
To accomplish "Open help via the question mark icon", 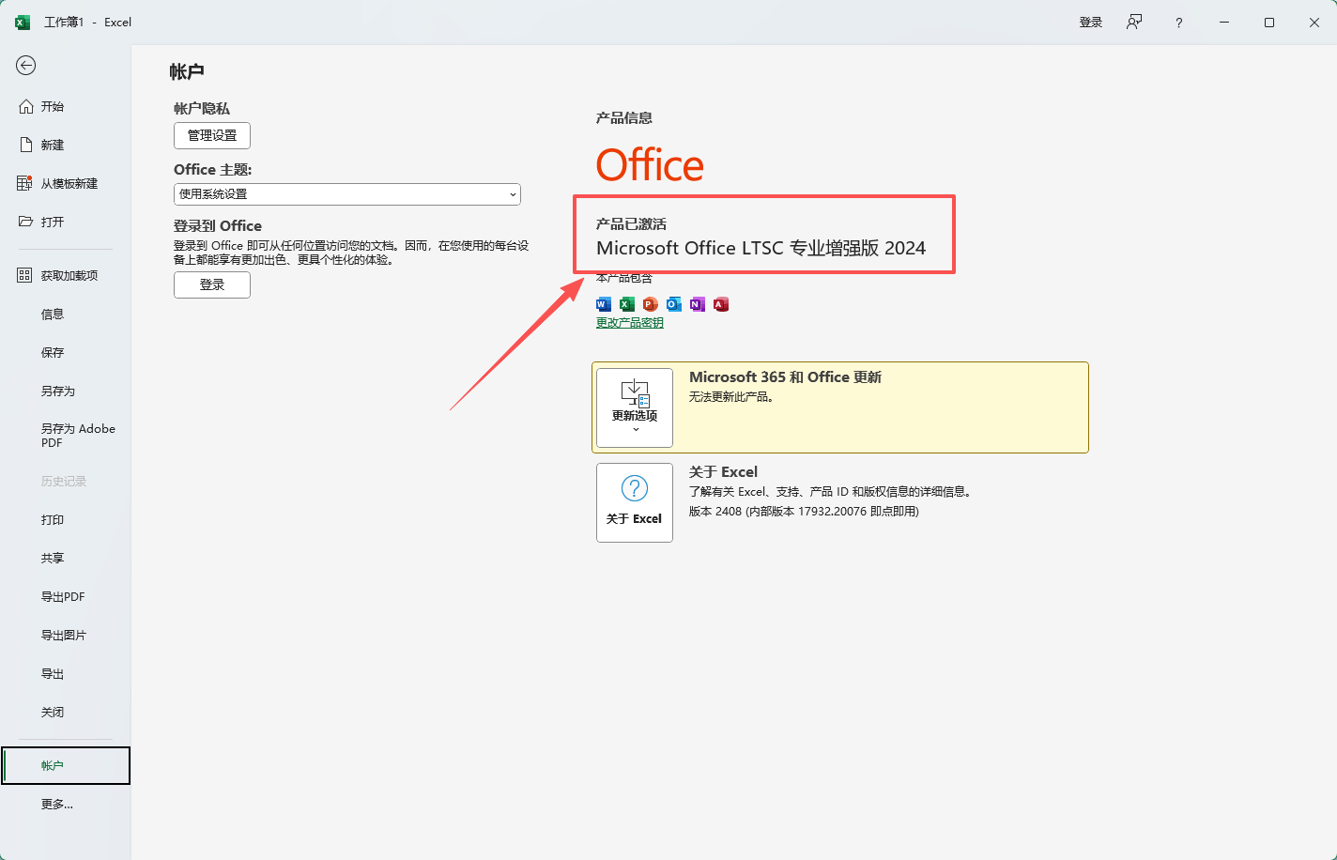I will pos(1178,22).
